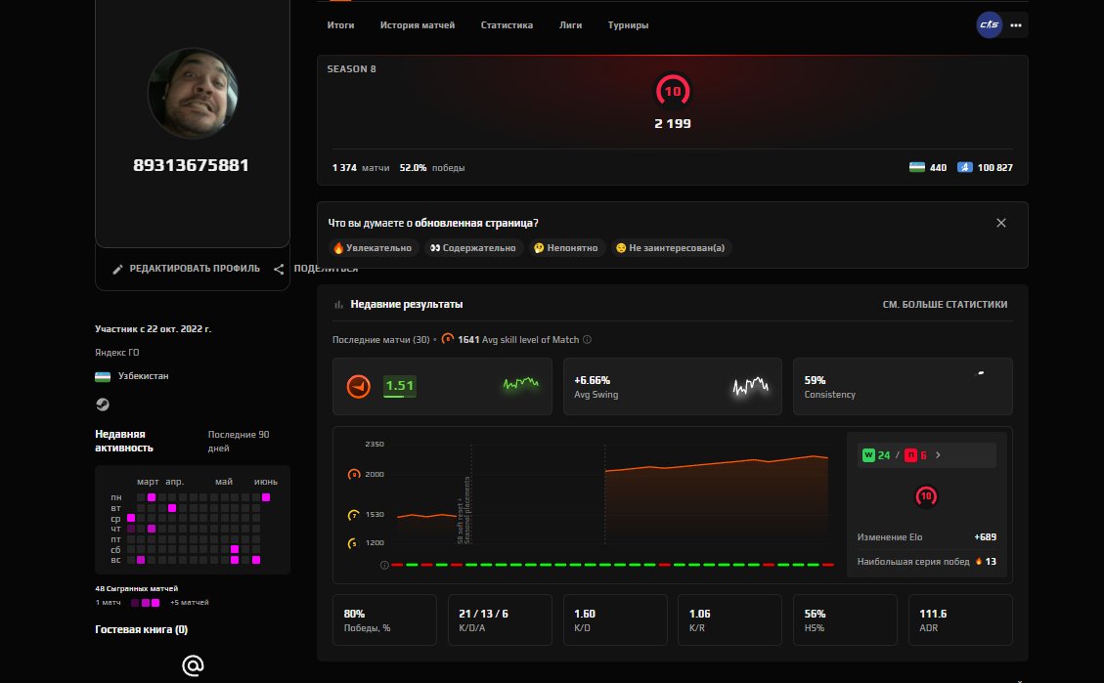Click the first red match result bar
The width and height of the screenshot is (1104, 683).
point(397,565)
